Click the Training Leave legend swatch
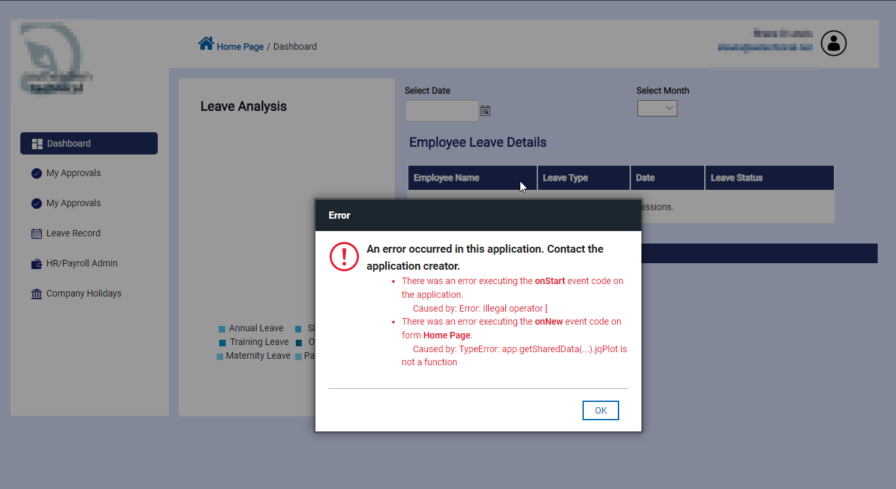This screenshot has height=489, width=896. coord(223,342)
